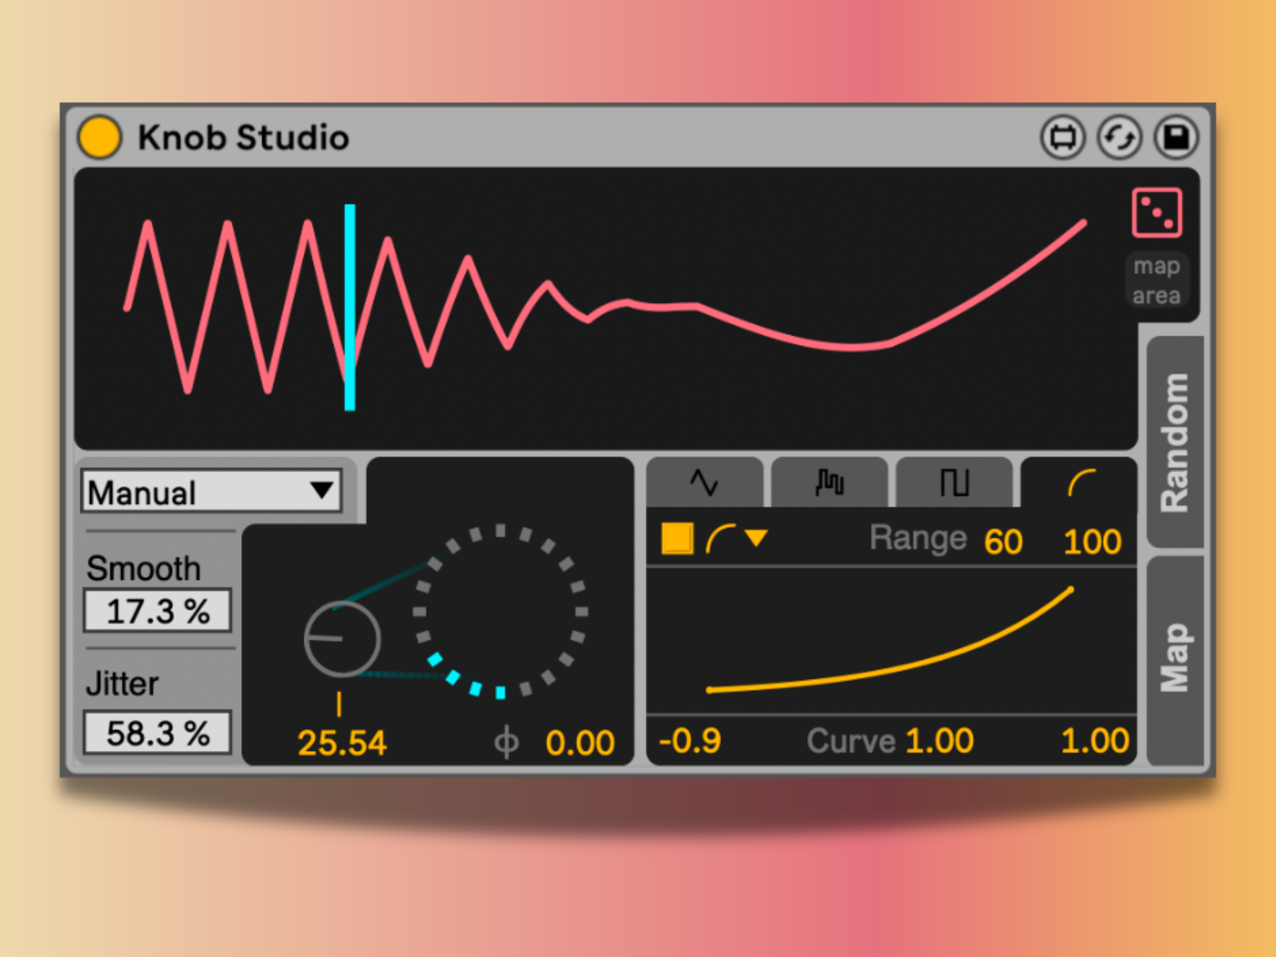Click the phase symbol icon
The height and width of the screenshot is (957, 1276).
pyautogui.click(x=507, y=742)
